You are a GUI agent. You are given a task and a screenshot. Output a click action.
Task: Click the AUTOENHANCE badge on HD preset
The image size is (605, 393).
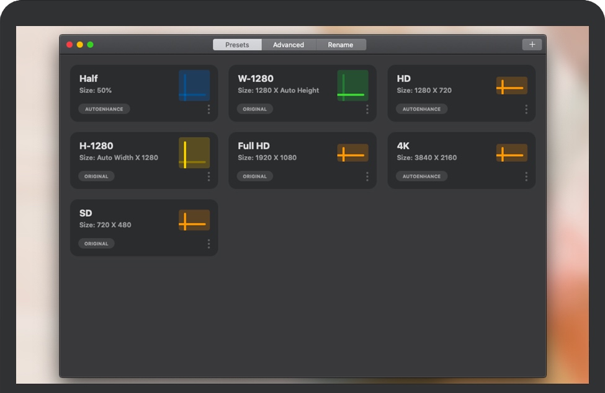421,109
